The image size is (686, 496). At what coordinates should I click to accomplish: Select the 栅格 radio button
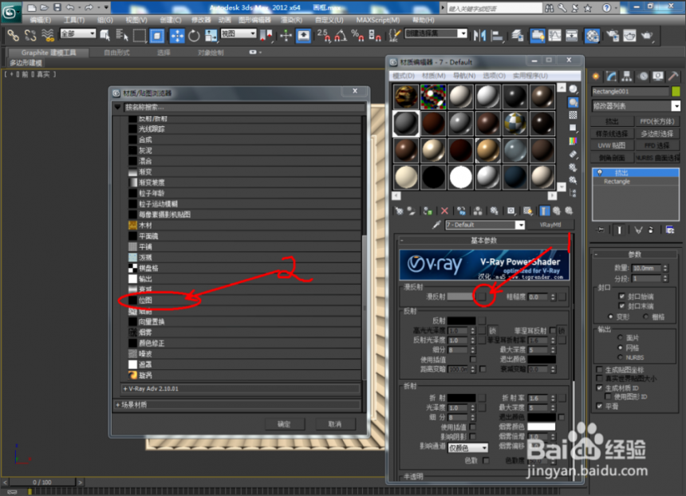(645, 317)
